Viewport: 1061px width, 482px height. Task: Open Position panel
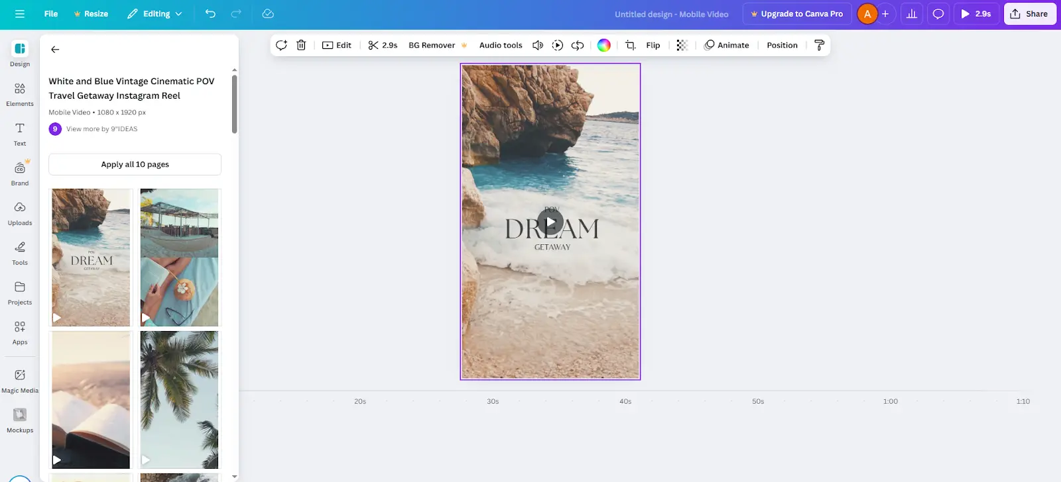[x=782, y=45]
